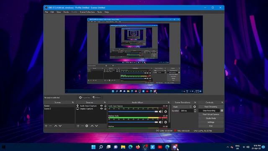Pop out the Controls dock panel
The width and height of the screenshot is (268, 151).
(222, 102)
